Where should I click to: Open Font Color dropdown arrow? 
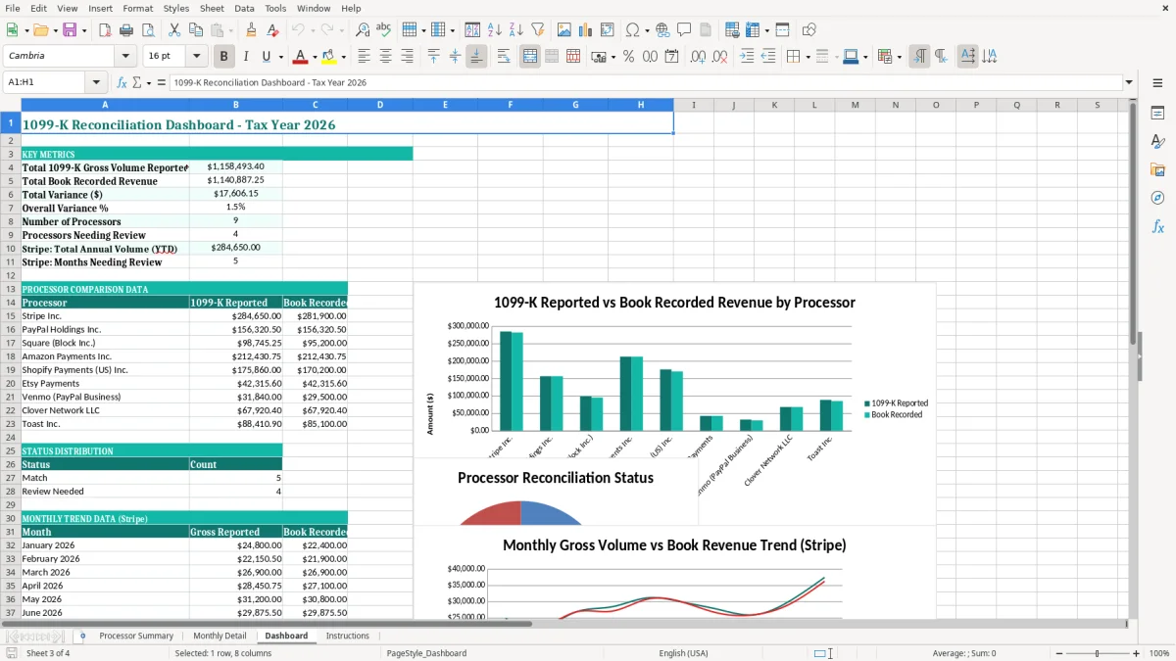(x=314, y=57)
